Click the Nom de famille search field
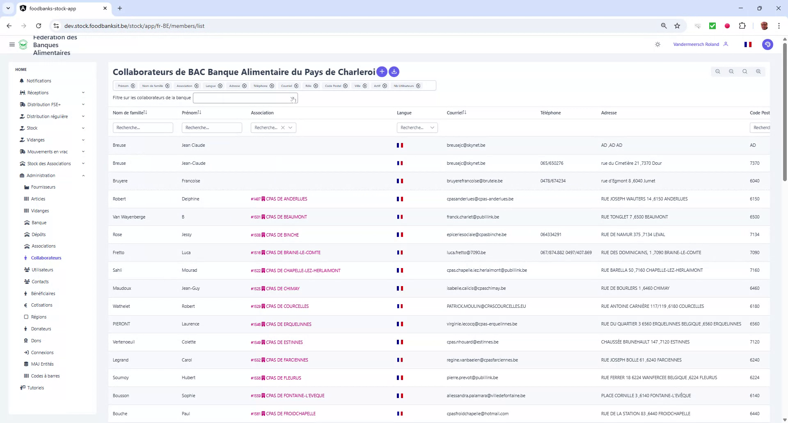Image resolution: width=788 pixels, height=423 pixels. click(x=143, y=127)
